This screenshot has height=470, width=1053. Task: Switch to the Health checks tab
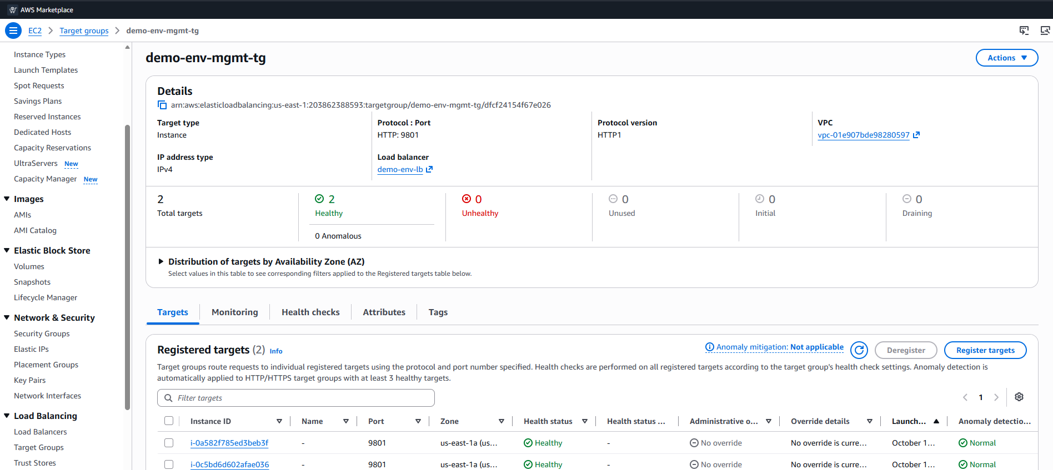click(x=310, y=312)
